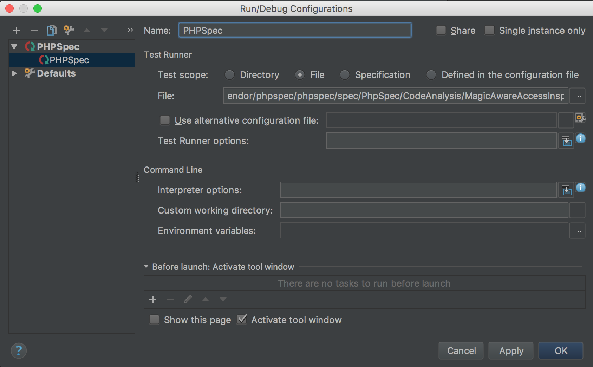593x367 pixels.
Task: Expand the Interpreter options field
Action: pyautogui.click(x=566, y=190)
